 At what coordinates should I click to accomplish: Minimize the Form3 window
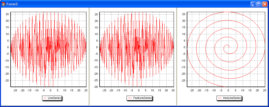pos(253,4)
